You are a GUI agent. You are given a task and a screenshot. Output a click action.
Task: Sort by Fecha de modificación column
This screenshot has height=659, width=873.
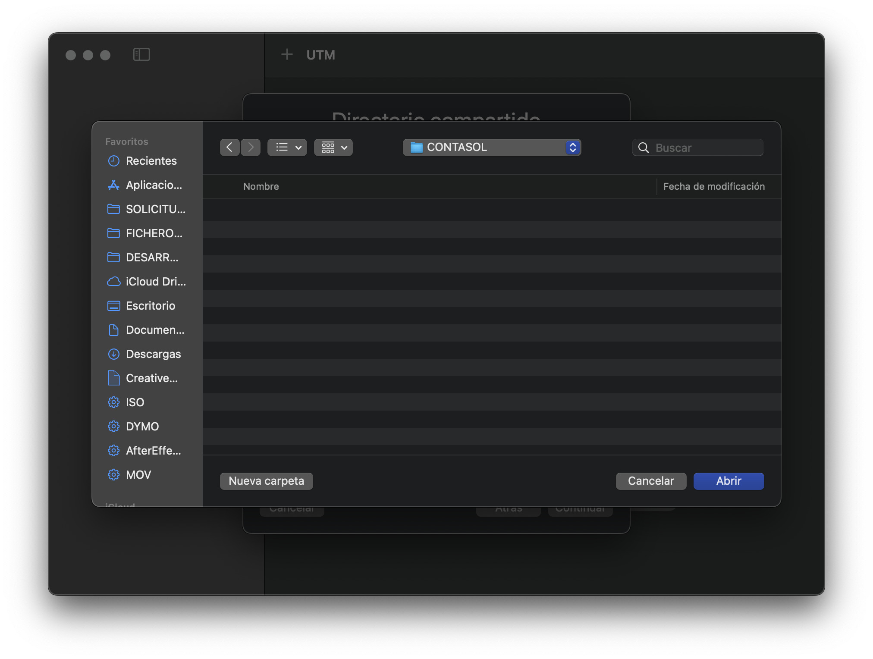[714, 186]
